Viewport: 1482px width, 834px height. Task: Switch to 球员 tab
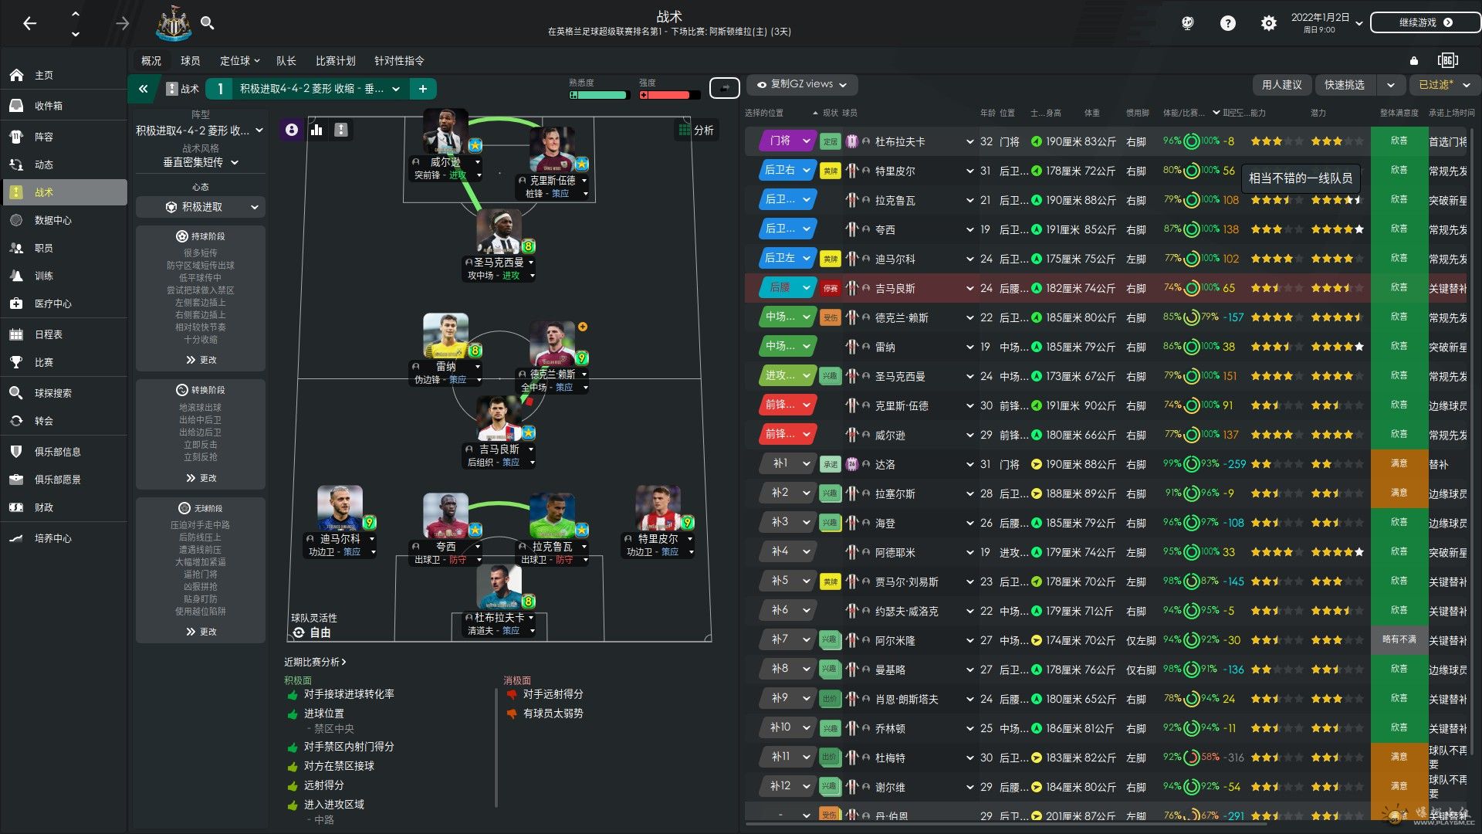(x=190, y=61)
